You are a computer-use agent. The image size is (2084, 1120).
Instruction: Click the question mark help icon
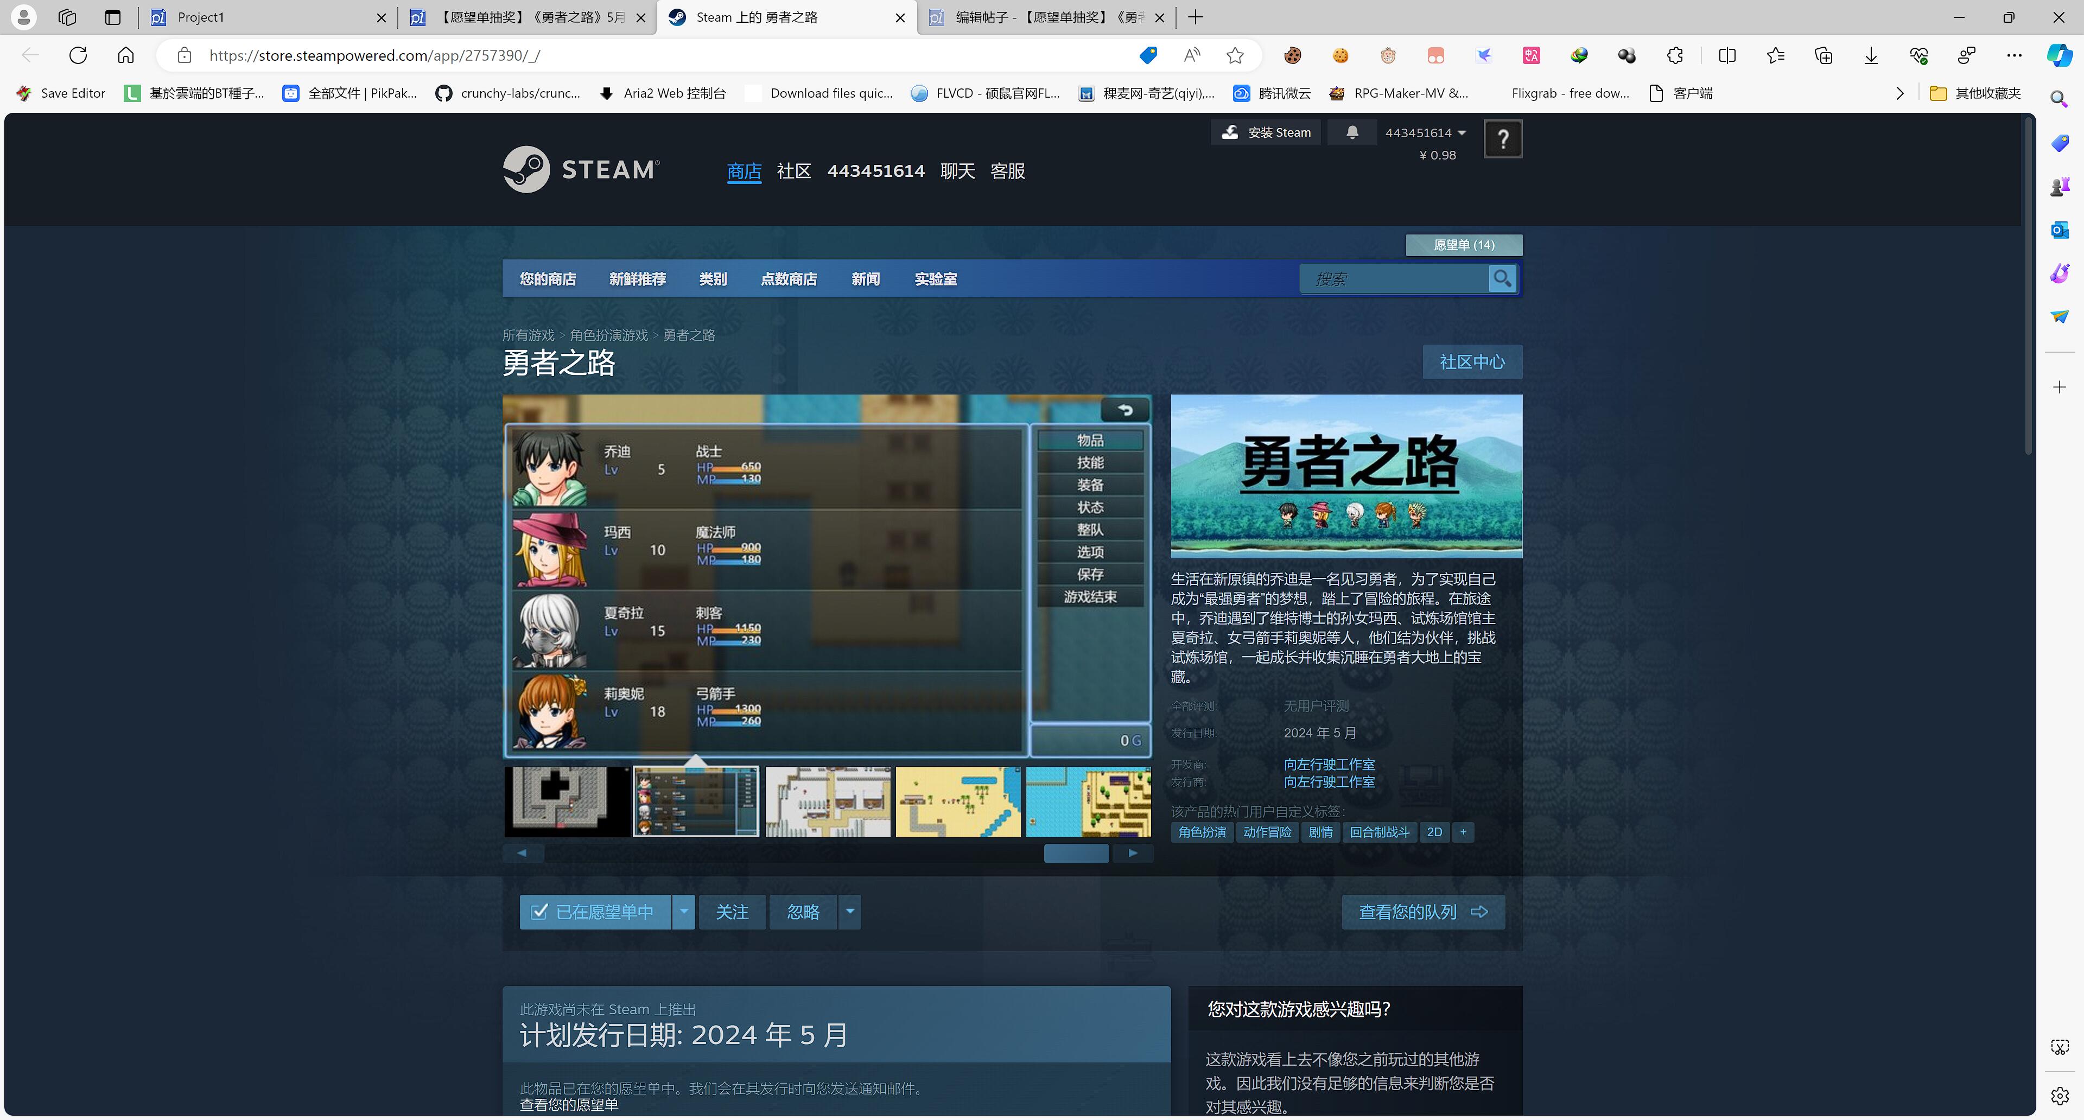[x=1502, y=138]
